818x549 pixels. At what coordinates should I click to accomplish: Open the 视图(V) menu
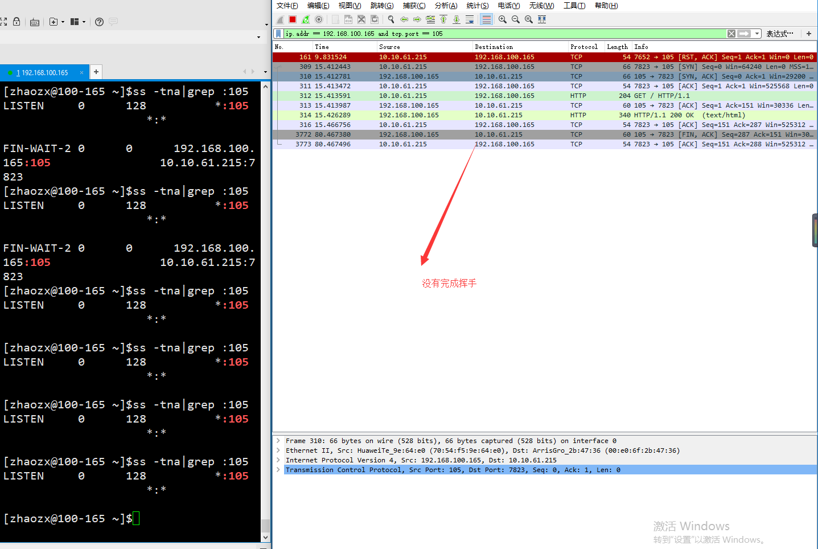pyautogui.click(x=350, y=6)
